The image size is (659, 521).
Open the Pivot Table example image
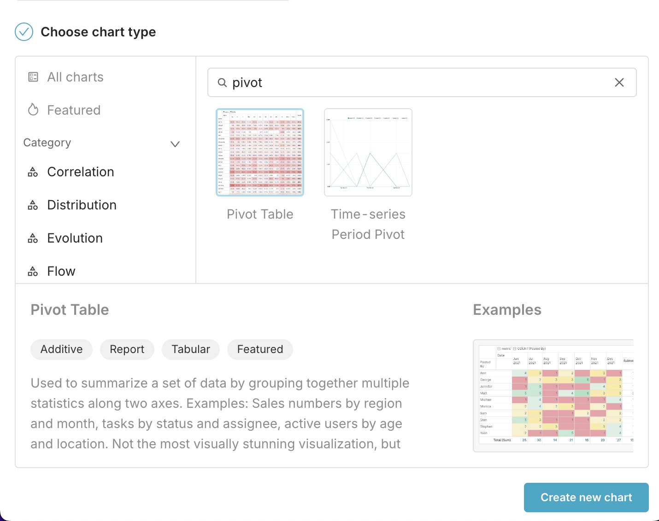tap(553, 395)
